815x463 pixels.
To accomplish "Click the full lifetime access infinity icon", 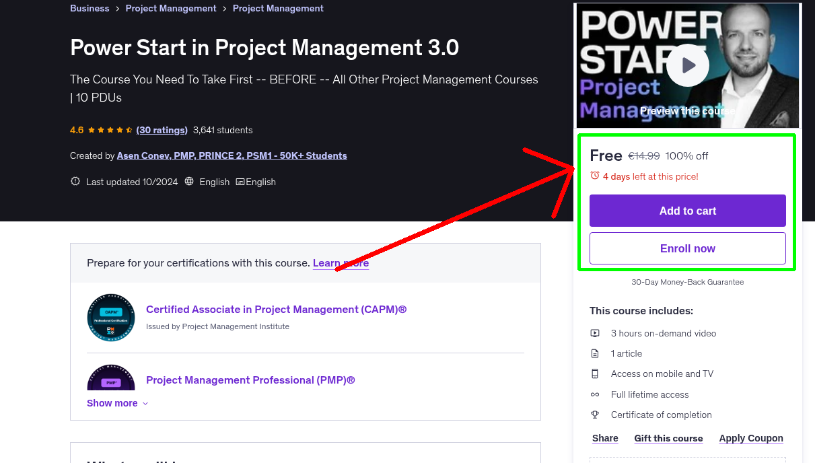I will click(595, 394).
